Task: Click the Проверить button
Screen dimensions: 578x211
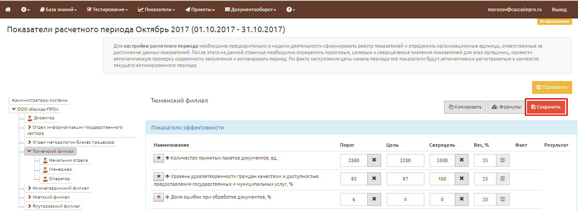Action: (x=552, y=87)
